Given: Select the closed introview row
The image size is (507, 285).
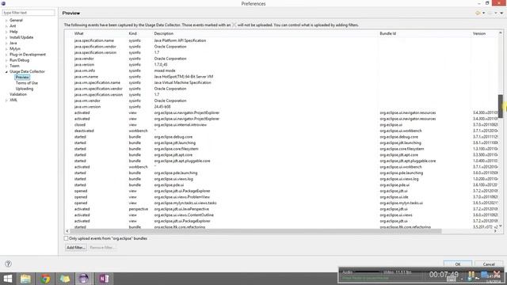Looking at the screenshot, I should click(281, 125).
